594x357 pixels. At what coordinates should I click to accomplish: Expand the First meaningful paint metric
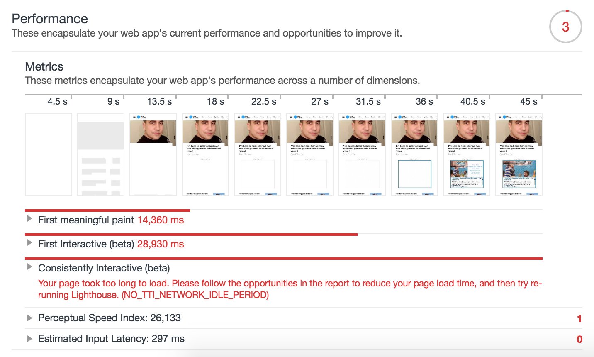[x=29, y=219]
